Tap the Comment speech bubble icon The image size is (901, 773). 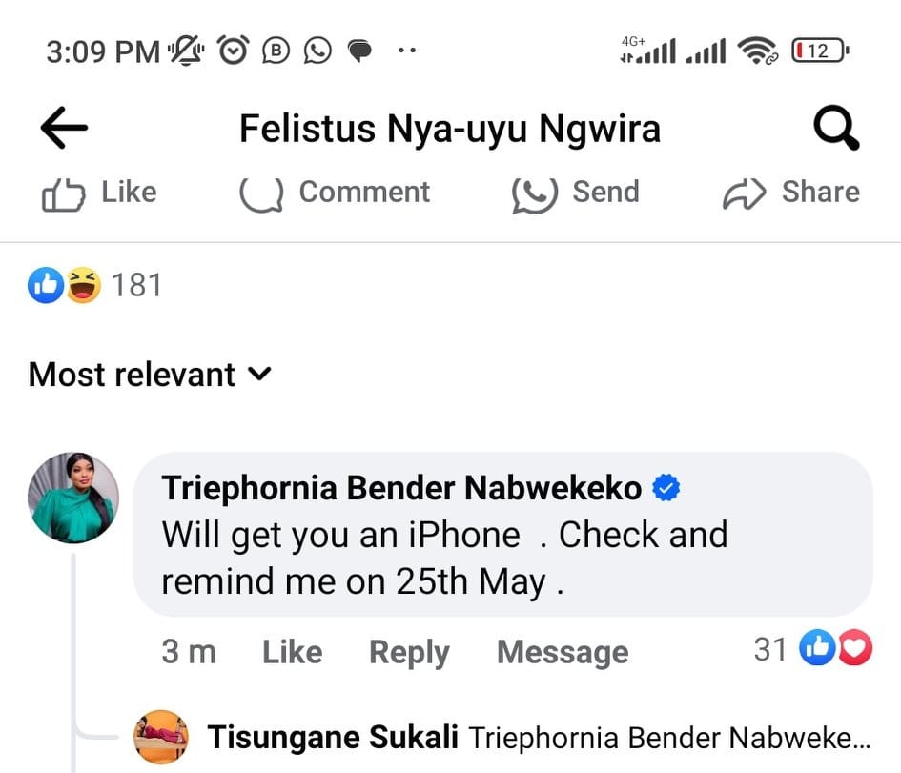[x=261, y=193]
